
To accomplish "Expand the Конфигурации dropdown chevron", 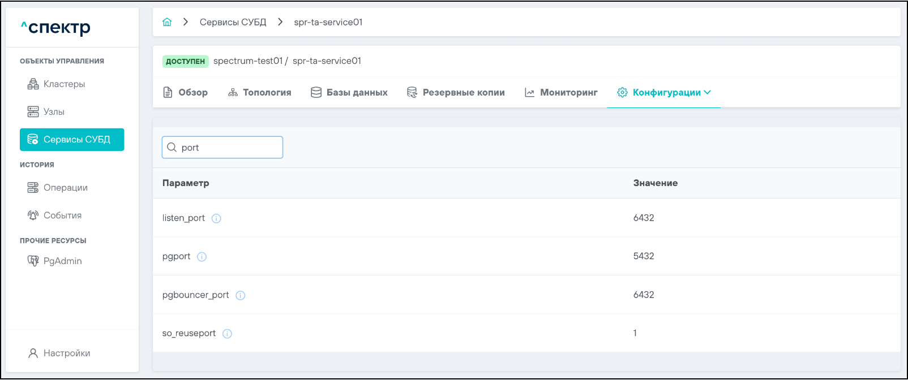I will [x=708, y=93].
